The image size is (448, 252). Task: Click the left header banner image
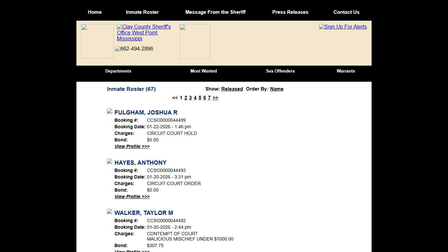point(97,41)
